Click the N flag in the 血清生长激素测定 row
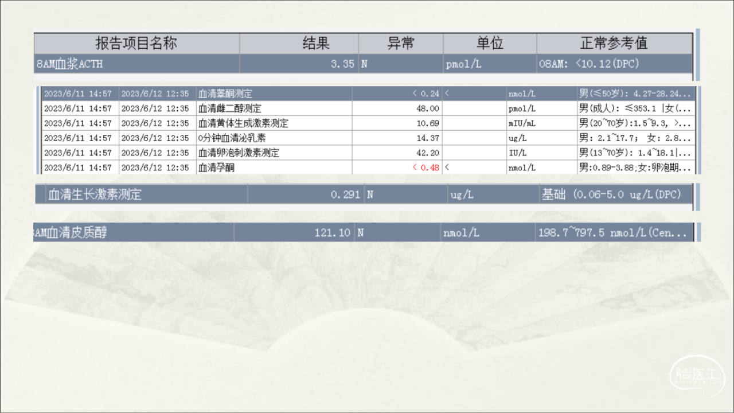734x413 pixels. (x=370, y=194)
